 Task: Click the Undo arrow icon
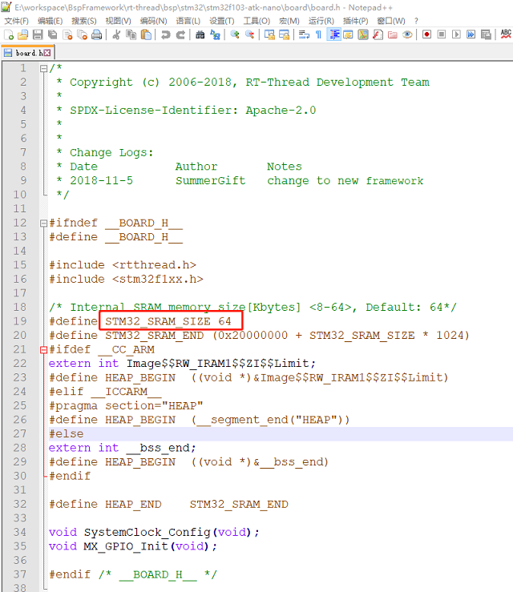pos(165,35)
